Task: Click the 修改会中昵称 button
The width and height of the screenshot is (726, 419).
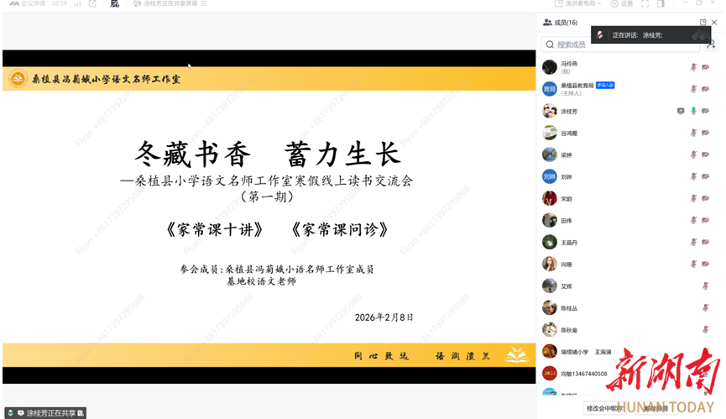Action: (x=604, y=409)
